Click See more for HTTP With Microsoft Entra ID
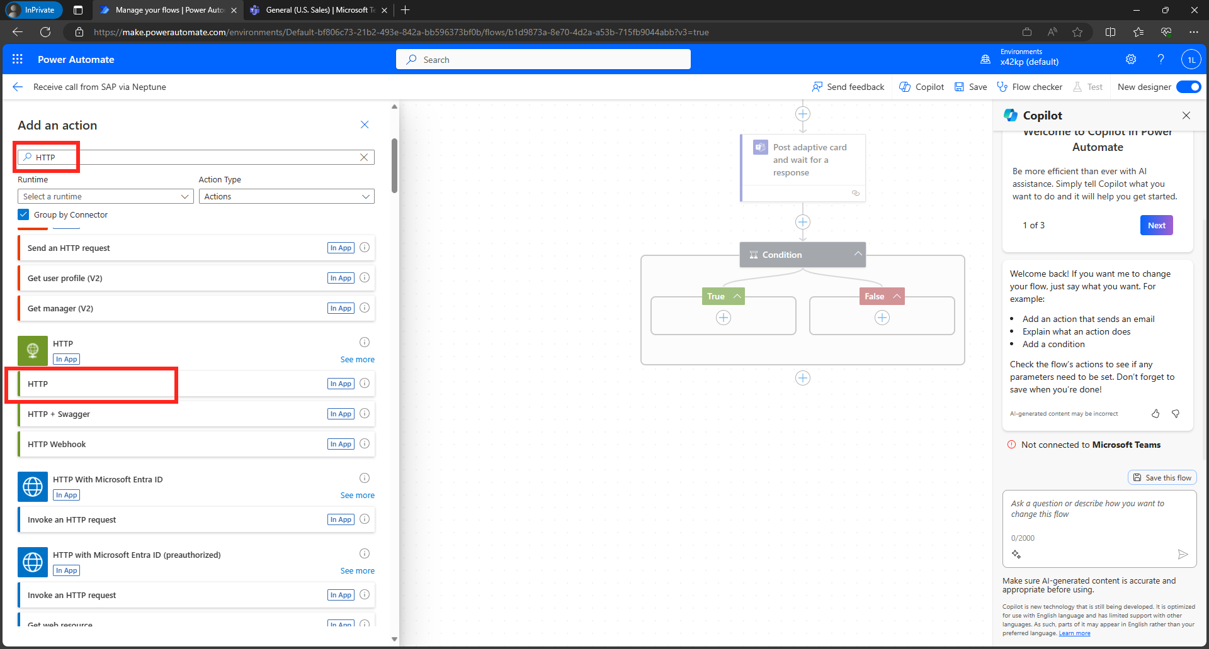The height and width of the screenshot is (649, 1209). (x=357, y=495)
